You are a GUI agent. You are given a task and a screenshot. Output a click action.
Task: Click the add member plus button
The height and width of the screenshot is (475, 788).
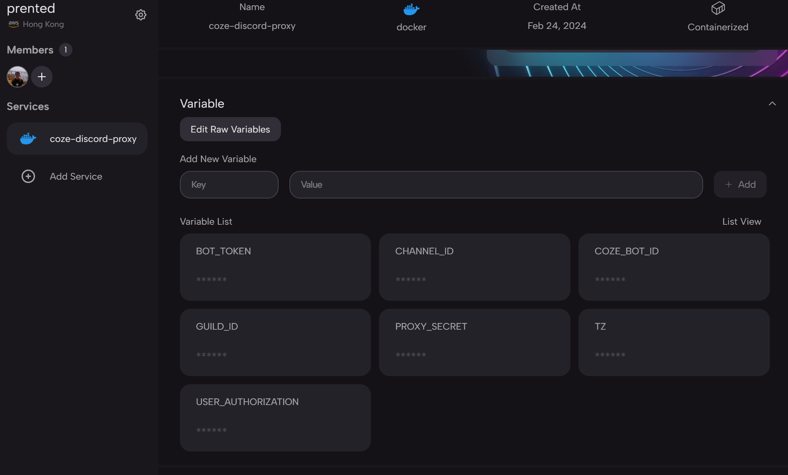click(x=42, y=77)
